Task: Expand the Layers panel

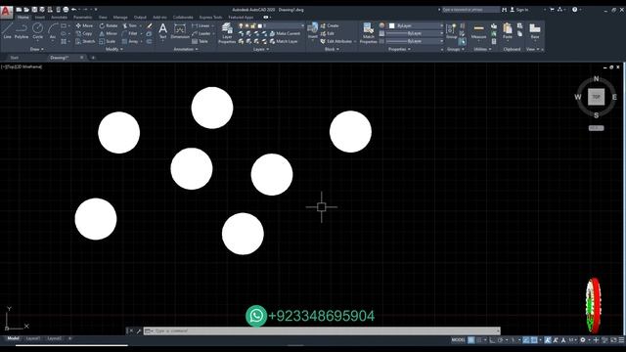Action: click(x=261, y=49)
